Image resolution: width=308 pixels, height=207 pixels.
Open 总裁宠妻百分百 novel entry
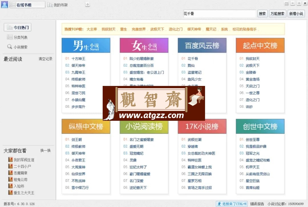pos(142,65)
